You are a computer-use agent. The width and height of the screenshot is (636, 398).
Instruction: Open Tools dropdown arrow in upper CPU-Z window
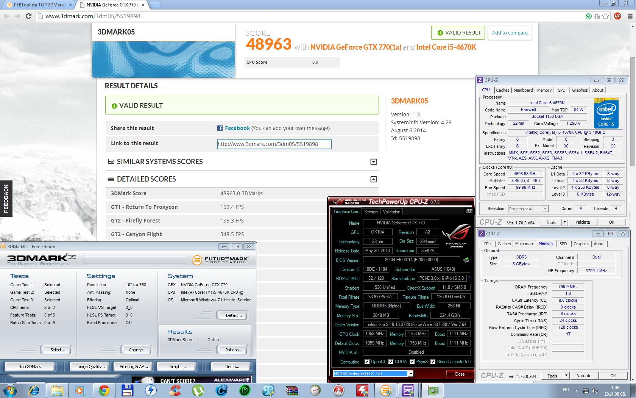click(x=564, y=222)
